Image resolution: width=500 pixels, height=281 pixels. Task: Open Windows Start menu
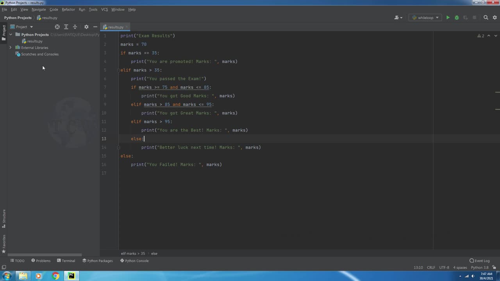tap(7, 276)
